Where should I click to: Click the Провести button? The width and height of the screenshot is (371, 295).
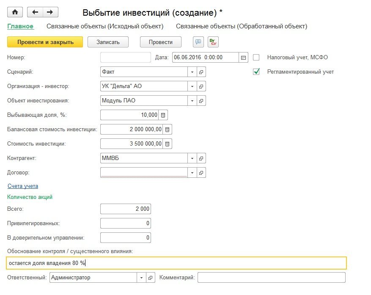161,42
